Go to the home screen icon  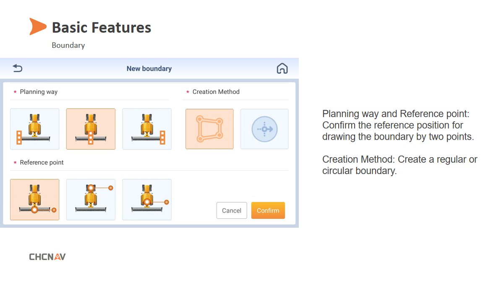282,68
